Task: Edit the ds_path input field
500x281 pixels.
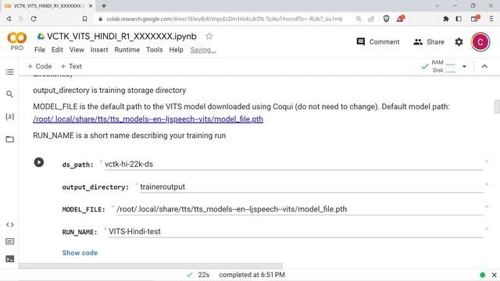Action: (294, 164)
